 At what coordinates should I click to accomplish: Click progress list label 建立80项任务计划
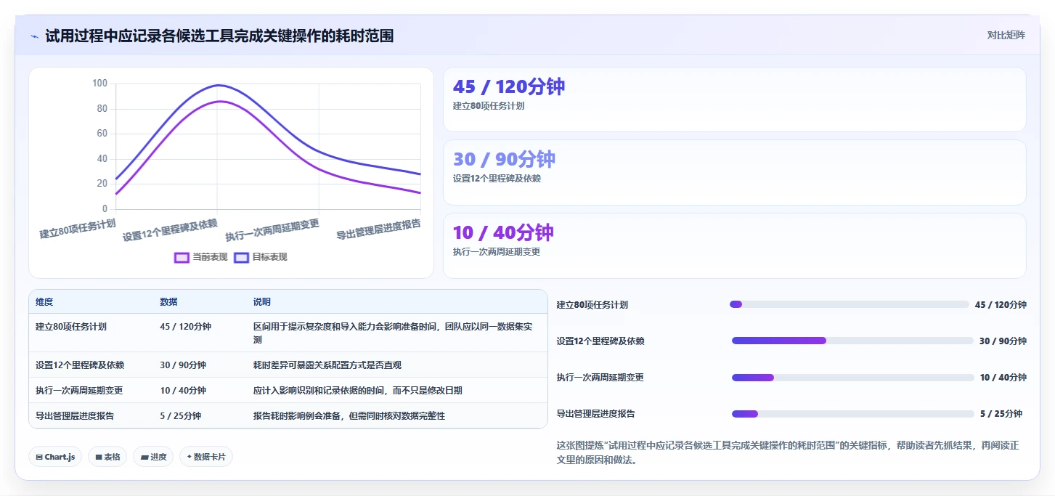click(x=592, y=305)
